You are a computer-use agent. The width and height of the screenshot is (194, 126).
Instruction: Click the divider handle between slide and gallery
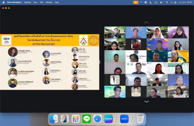pos(100,62)
